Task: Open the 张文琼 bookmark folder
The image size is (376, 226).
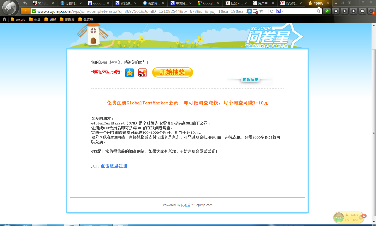Action: (x=86, y=19)
